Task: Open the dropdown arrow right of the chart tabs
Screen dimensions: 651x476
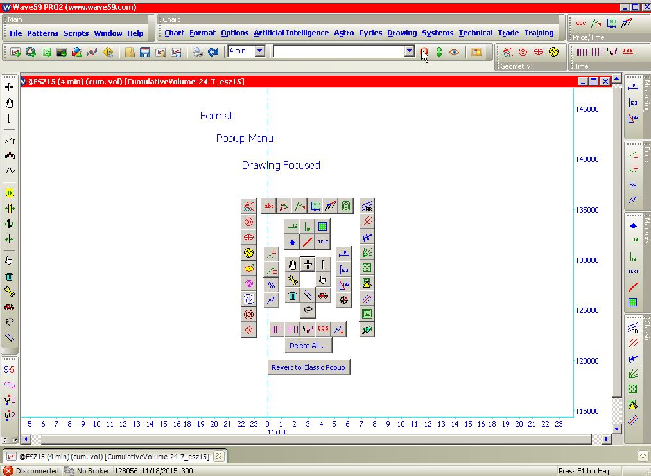Action: pos(643,456)
